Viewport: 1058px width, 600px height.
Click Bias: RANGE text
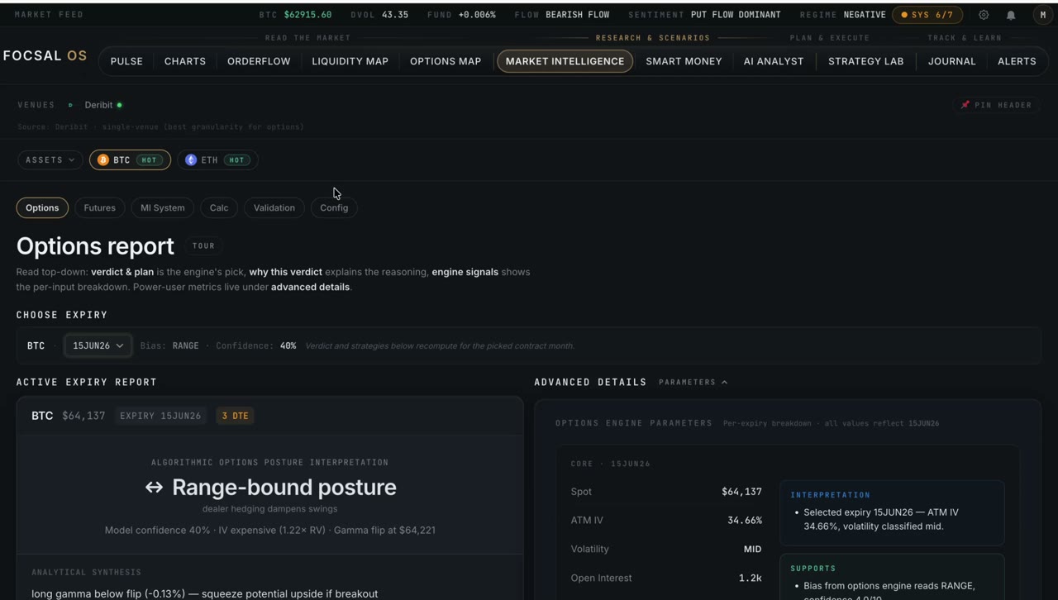[x=169, y=345]
